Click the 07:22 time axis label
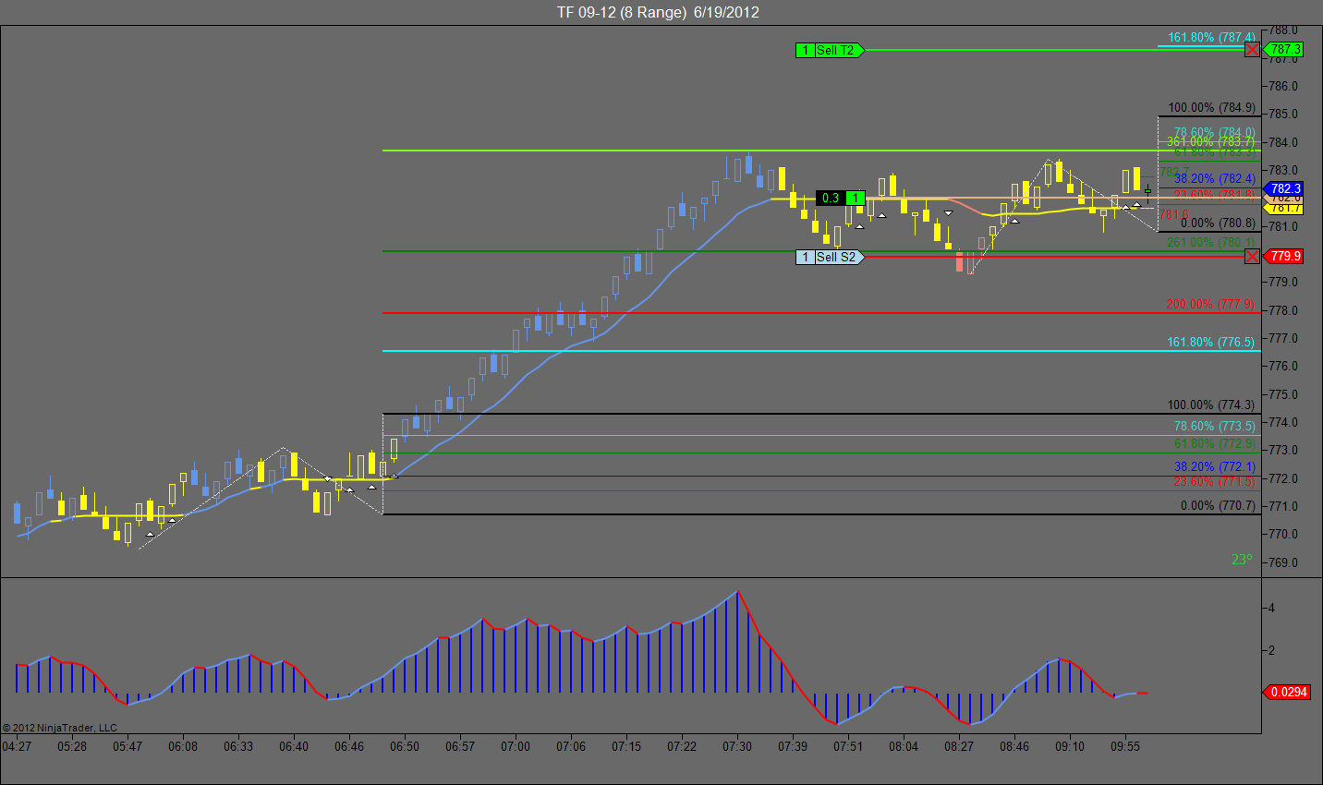The image size is (1323, 785). [x=682, y=746]
